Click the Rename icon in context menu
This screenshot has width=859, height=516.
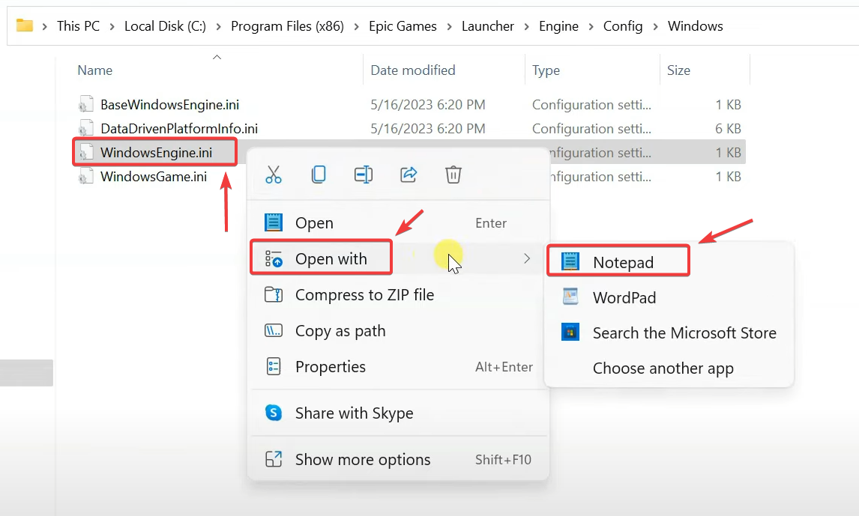(364, 174)
